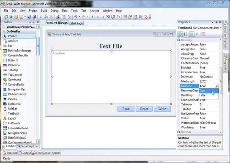Open the Solution Explorer side tab
The width and height of the screenshot is (230, 163).
click(226, 35)
